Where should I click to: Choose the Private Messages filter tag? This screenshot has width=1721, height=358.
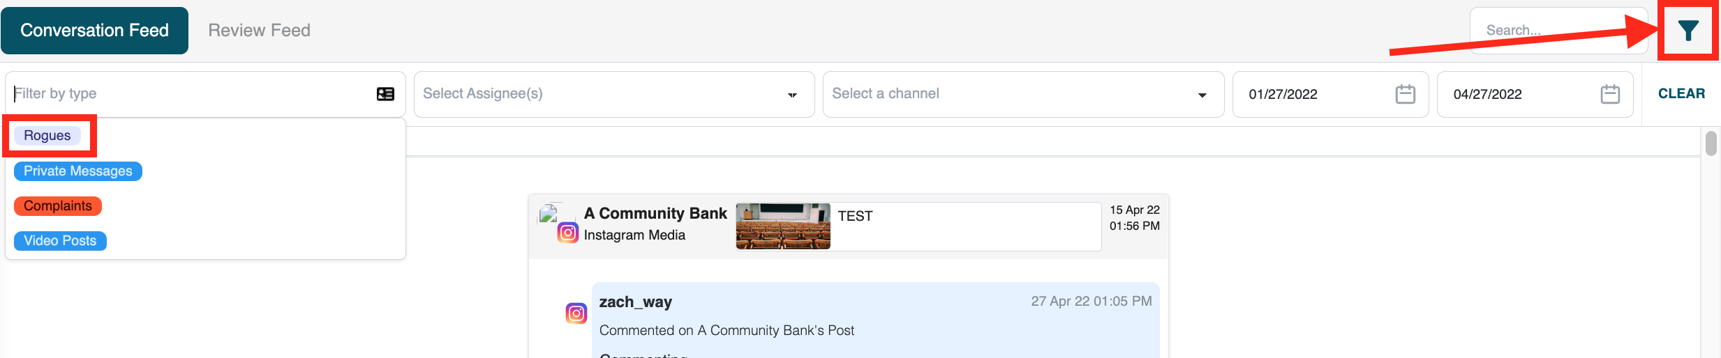[x=77, y=171]
